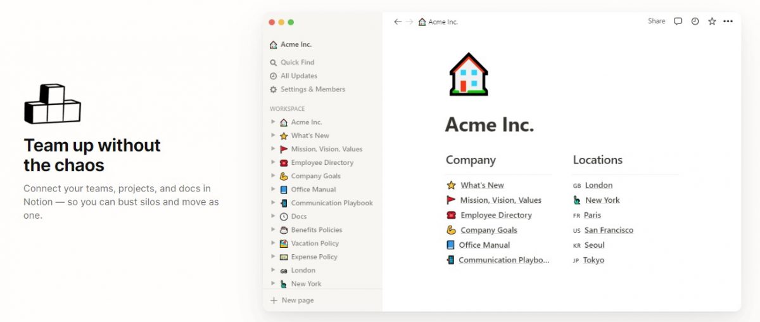Click the icon beside Benefits Policies in sidebar
The height and width of the screenshot is (322, 760).
(284, 230)
